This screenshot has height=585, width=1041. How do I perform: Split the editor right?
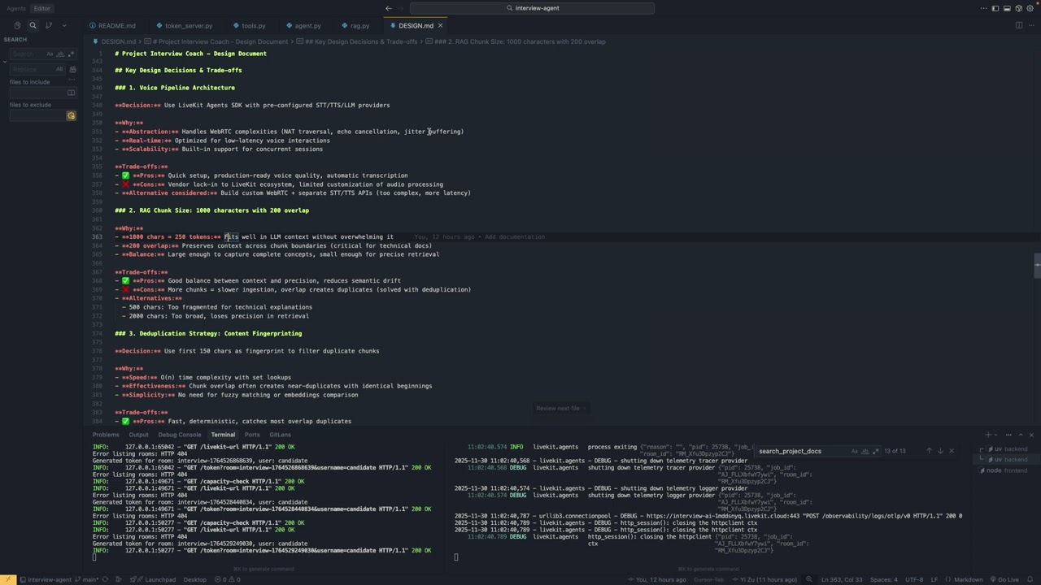click(1019, 25)
